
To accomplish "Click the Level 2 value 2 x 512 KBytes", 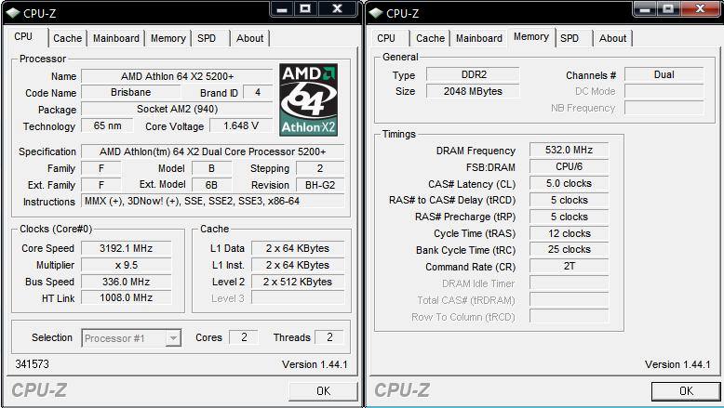I will [298, 282].
